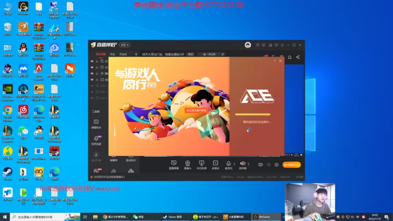The image size is (393, 221).
Task: Lock the third source layer
Action: (x=97, y=73)
